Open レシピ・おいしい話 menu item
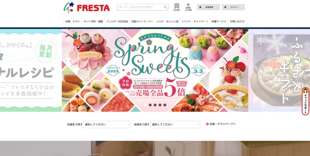This screenshot has height=156, width=310. [x=167, y=21]
